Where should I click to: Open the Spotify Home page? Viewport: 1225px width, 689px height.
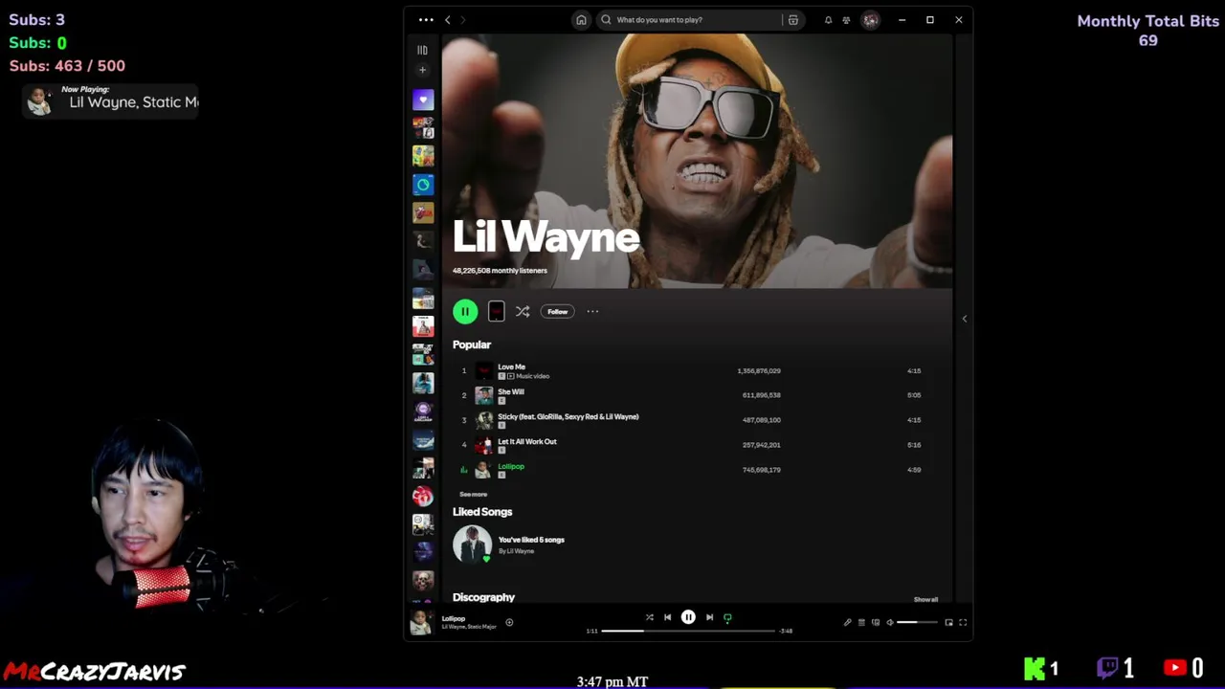(x=581, y=19)
